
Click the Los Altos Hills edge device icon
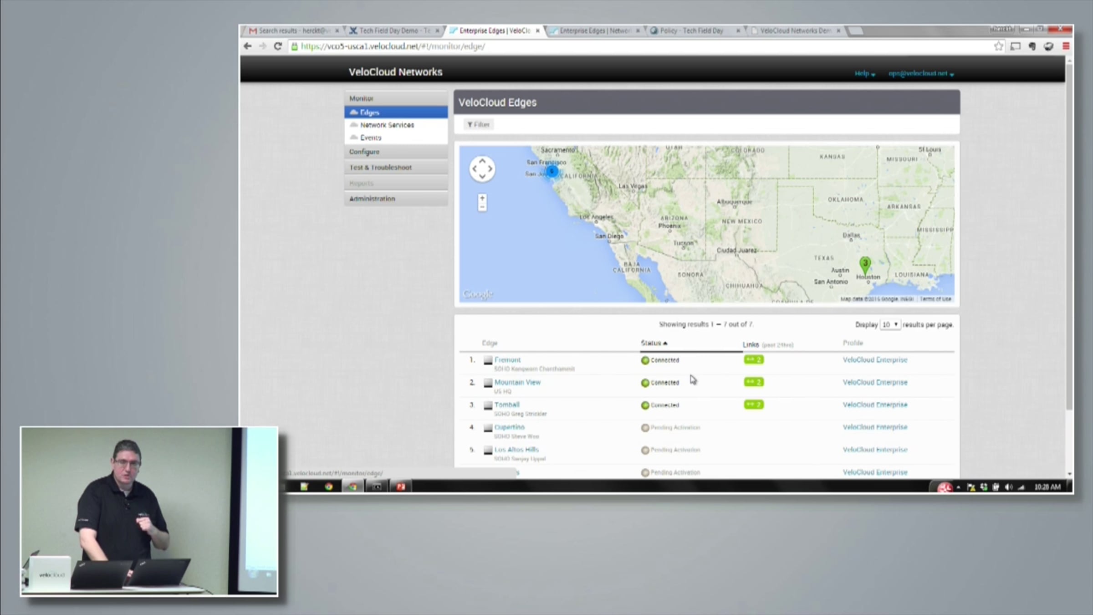click(488, 450)
